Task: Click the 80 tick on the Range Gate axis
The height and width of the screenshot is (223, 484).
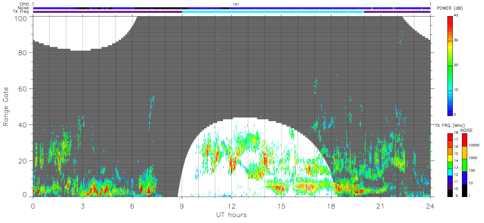Action: (23, 53)
